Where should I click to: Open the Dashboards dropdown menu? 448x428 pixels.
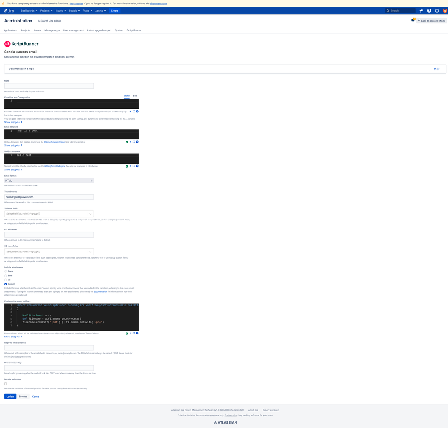click(x=29, y=11)
